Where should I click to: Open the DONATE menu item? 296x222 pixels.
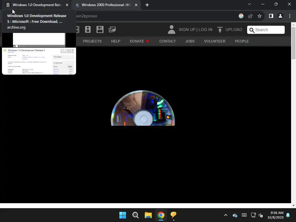[139, 41]
